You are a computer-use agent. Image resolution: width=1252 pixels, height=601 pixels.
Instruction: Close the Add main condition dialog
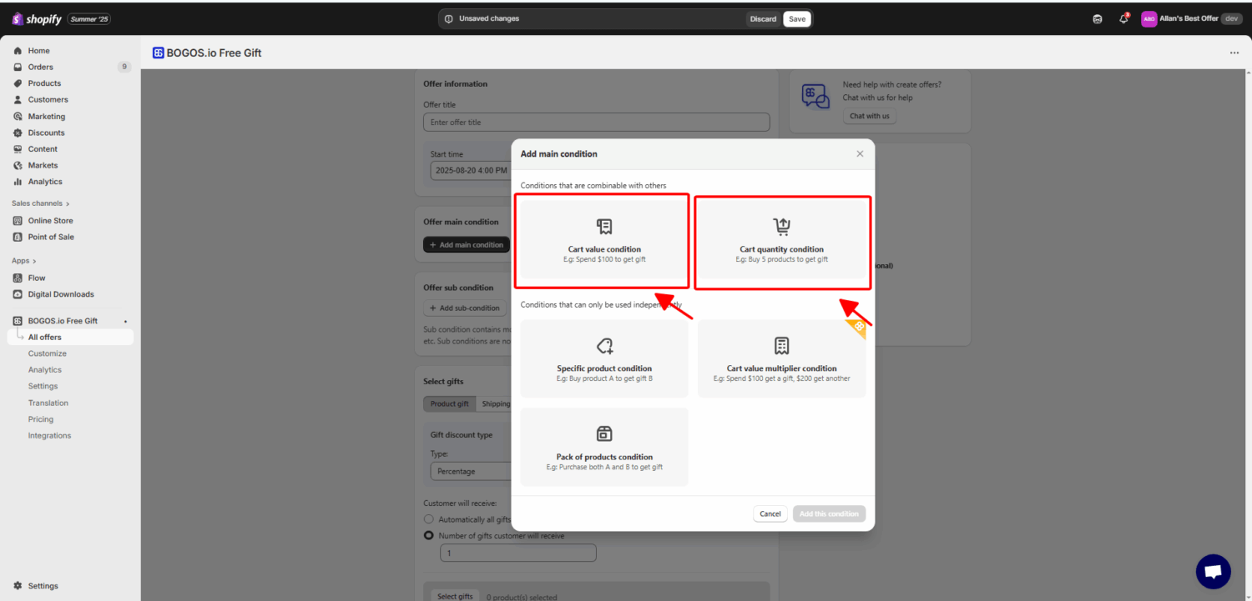tap(860, 153)
